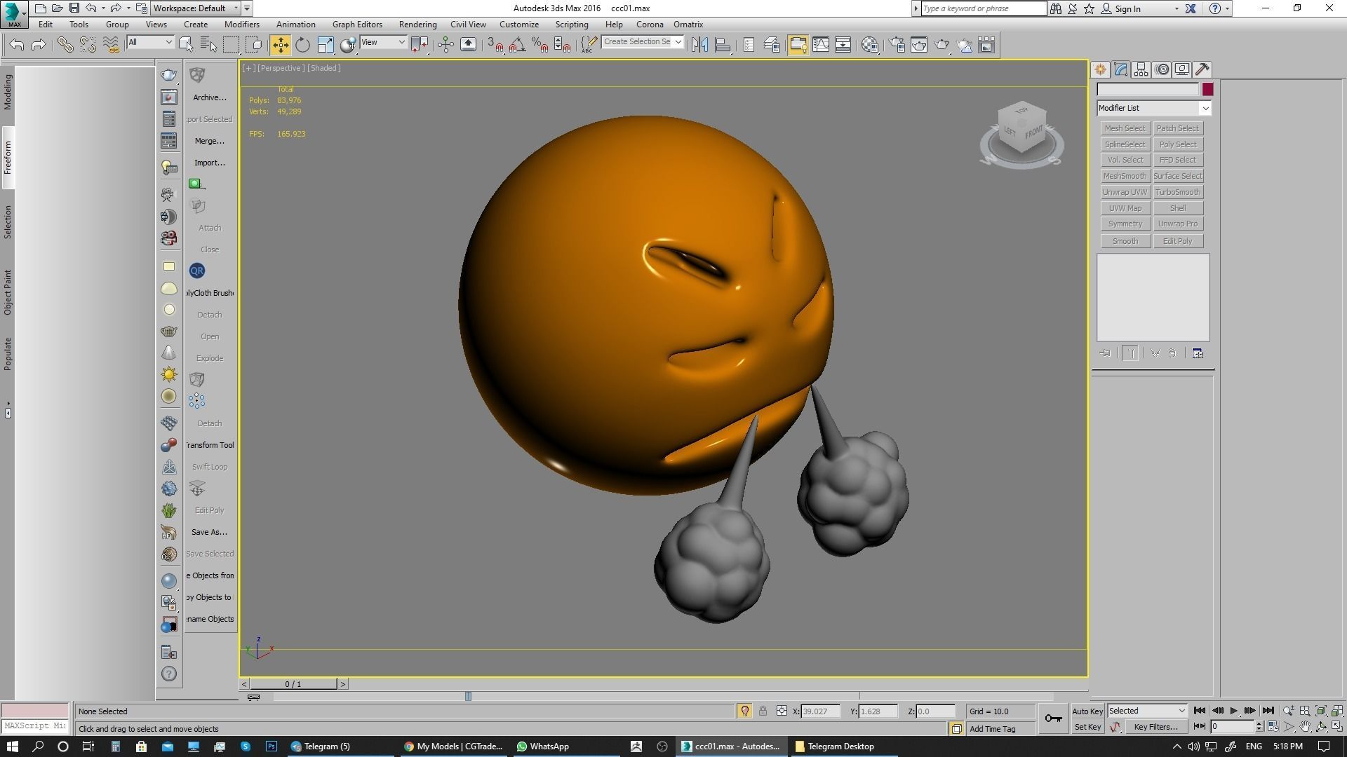Click the Mirror tool icon

point(699,45)
